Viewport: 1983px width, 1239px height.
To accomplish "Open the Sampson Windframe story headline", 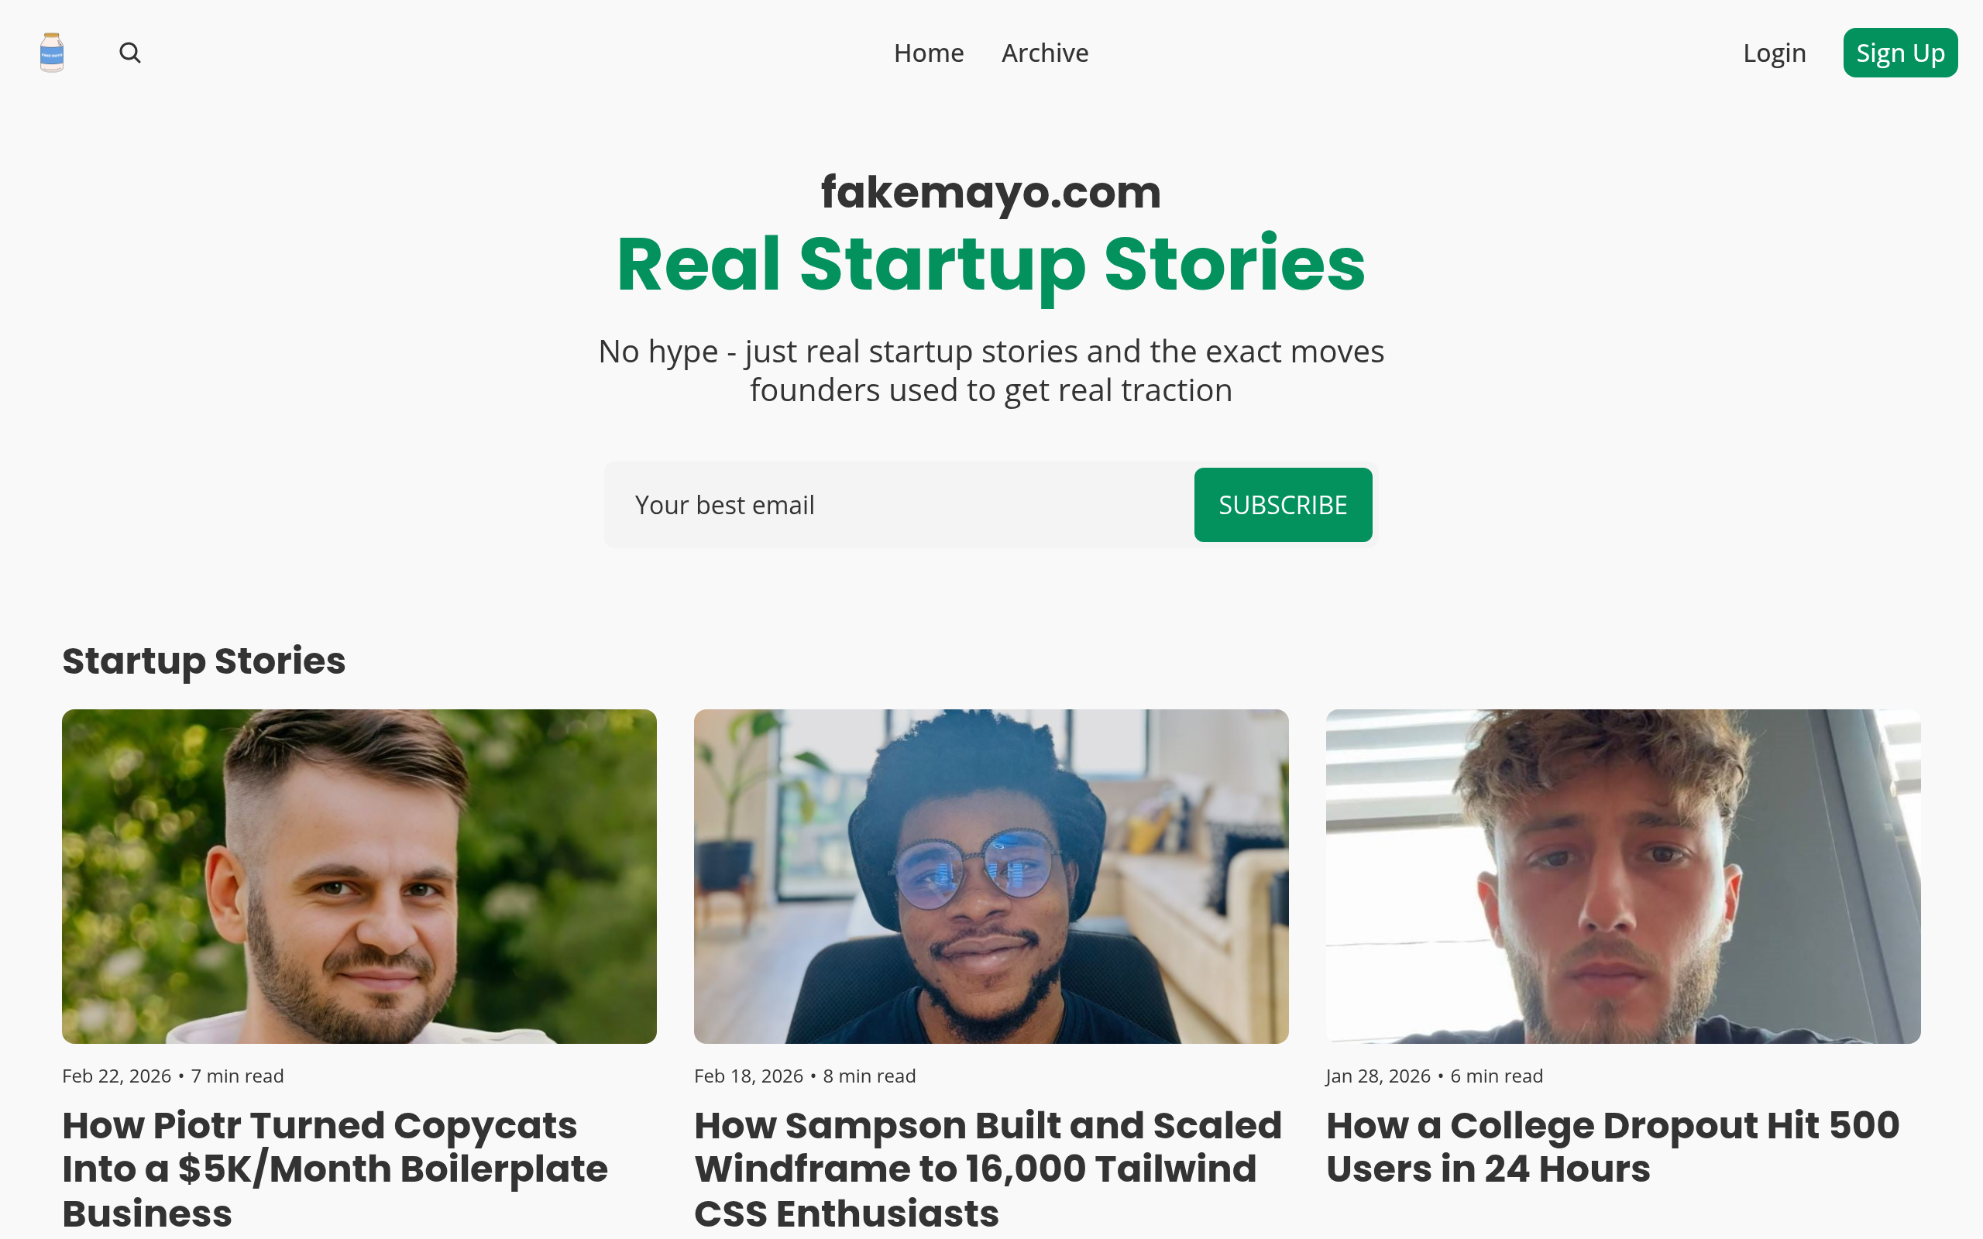I will [x=988, y=1169].
